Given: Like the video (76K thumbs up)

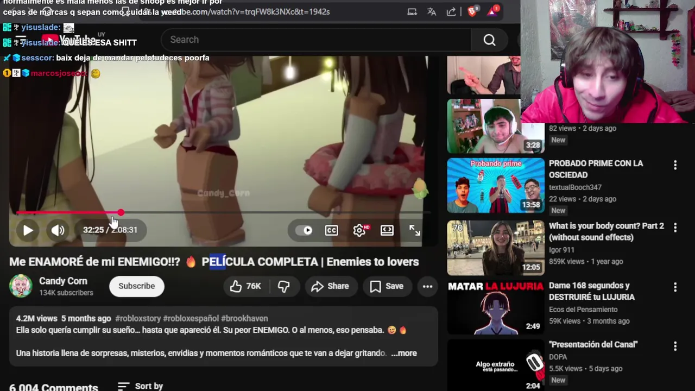Looking at the screenshot, I should tap(245, 286).
